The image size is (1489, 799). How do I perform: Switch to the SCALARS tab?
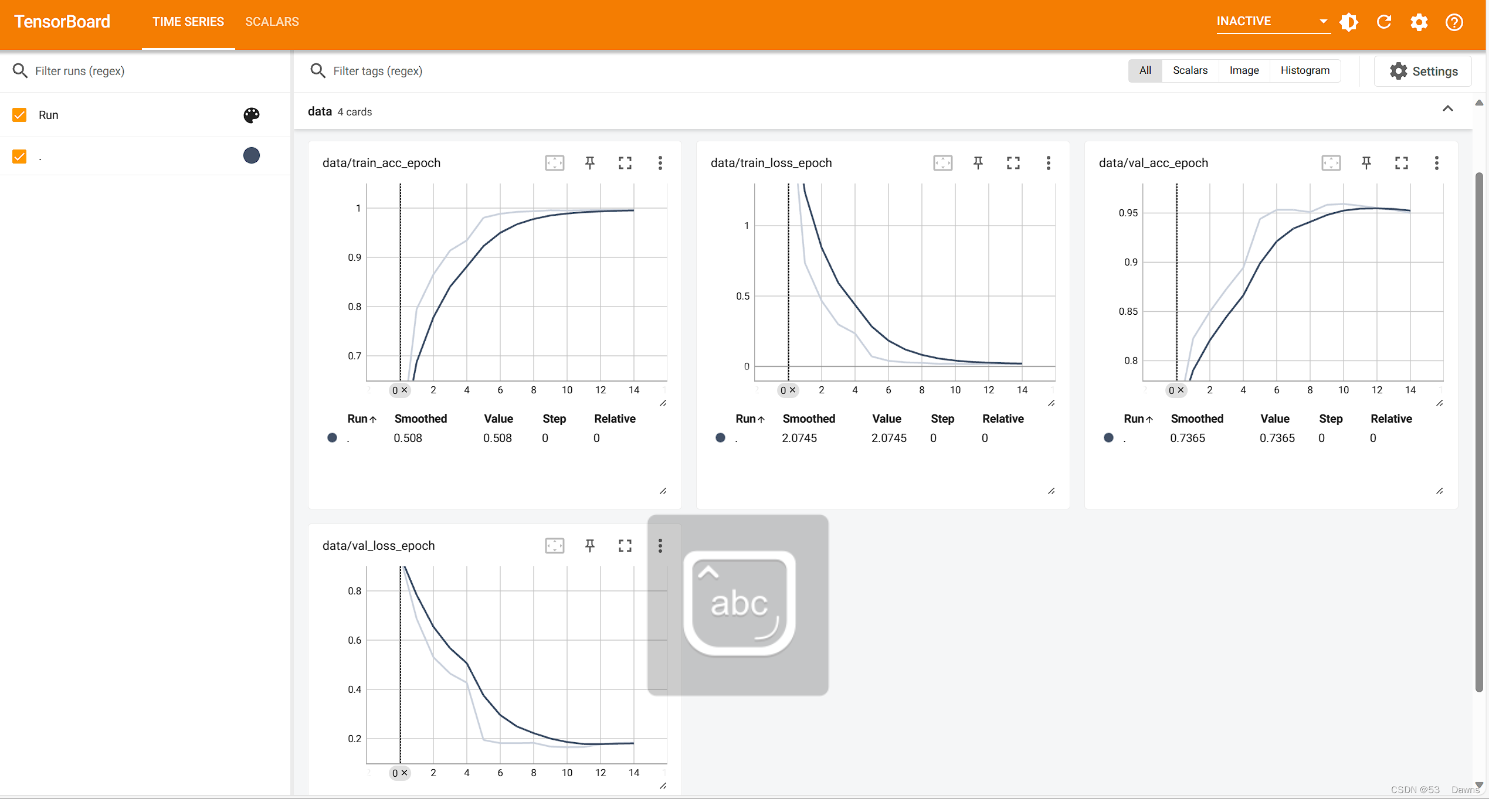[272, 22]
